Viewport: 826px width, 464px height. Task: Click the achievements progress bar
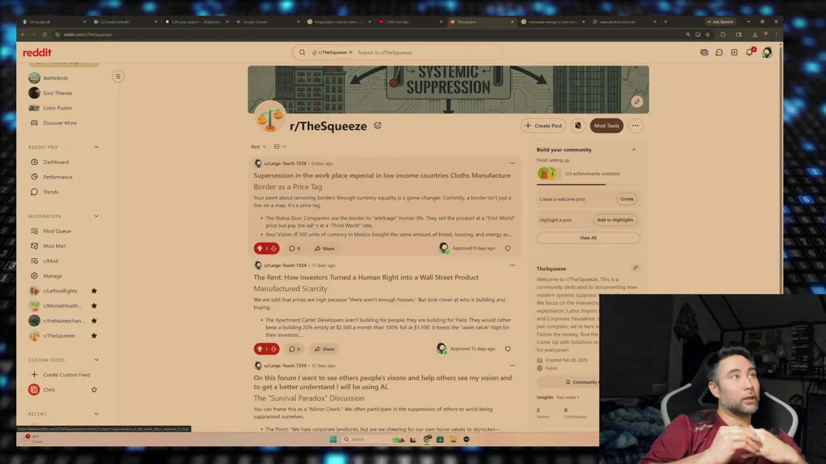tap(589, 184)
